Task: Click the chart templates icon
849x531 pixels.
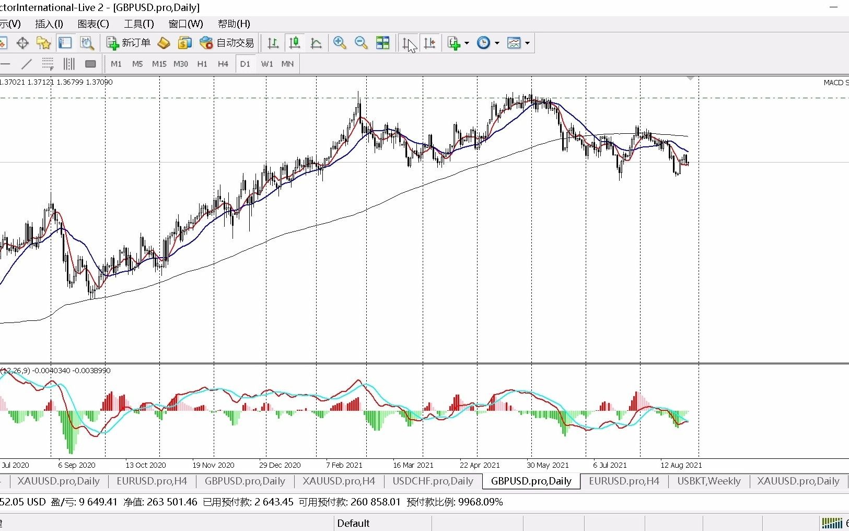Action: coord(514,43)
